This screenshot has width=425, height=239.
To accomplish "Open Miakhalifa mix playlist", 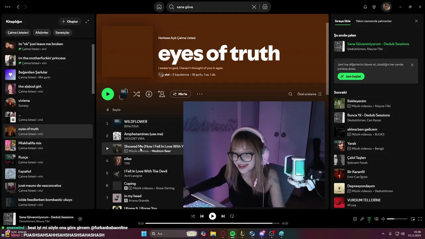I will (x=48, y=145).
